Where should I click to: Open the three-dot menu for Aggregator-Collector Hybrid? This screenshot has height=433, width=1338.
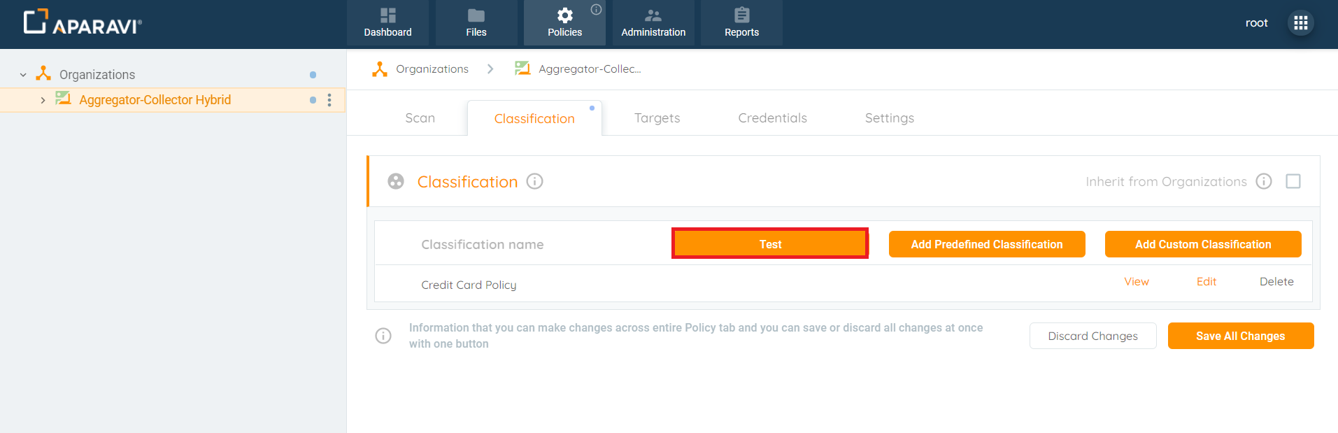329,99
